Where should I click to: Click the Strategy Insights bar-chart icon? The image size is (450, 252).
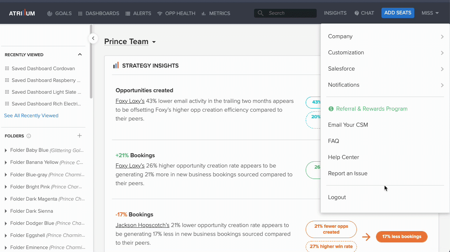116,65
